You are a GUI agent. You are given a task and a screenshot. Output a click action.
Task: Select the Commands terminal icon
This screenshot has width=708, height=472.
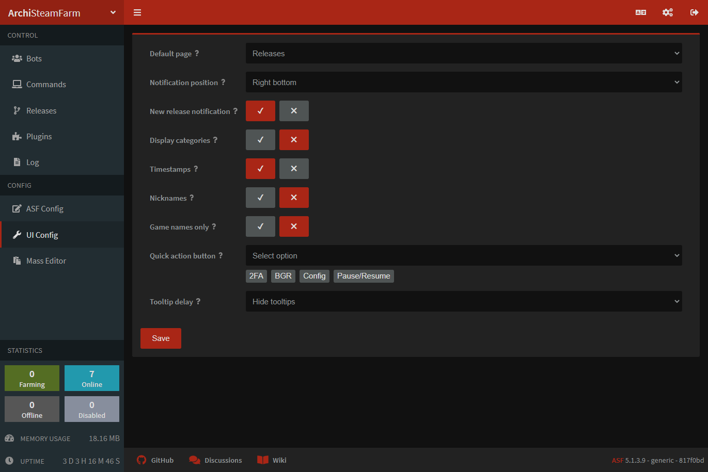16,84
